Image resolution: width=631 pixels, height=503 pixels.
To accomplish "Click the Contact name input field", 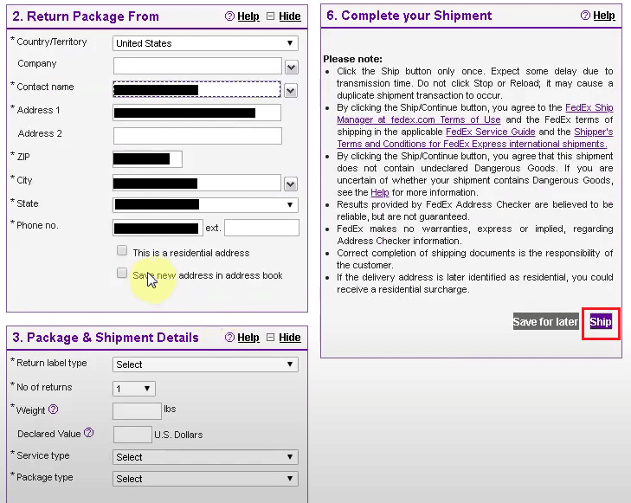I will click(196, 89).
